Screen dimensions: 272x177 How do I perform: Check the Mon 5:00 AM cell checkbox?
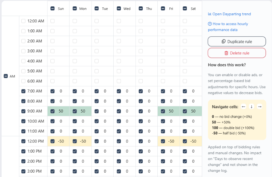click(75, 71)
